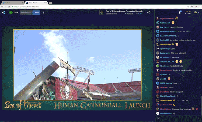
Task: Click the chat message input field
Action: 179,118
